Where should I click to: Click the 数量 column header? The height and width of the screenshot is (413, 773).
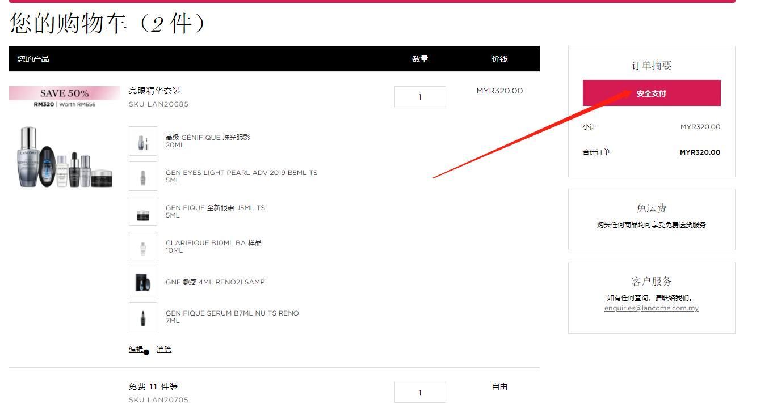tap(420, 59)
